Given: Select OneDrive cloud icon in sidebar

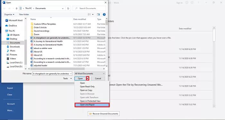Looking at the screenshot, I should point(6,25).
